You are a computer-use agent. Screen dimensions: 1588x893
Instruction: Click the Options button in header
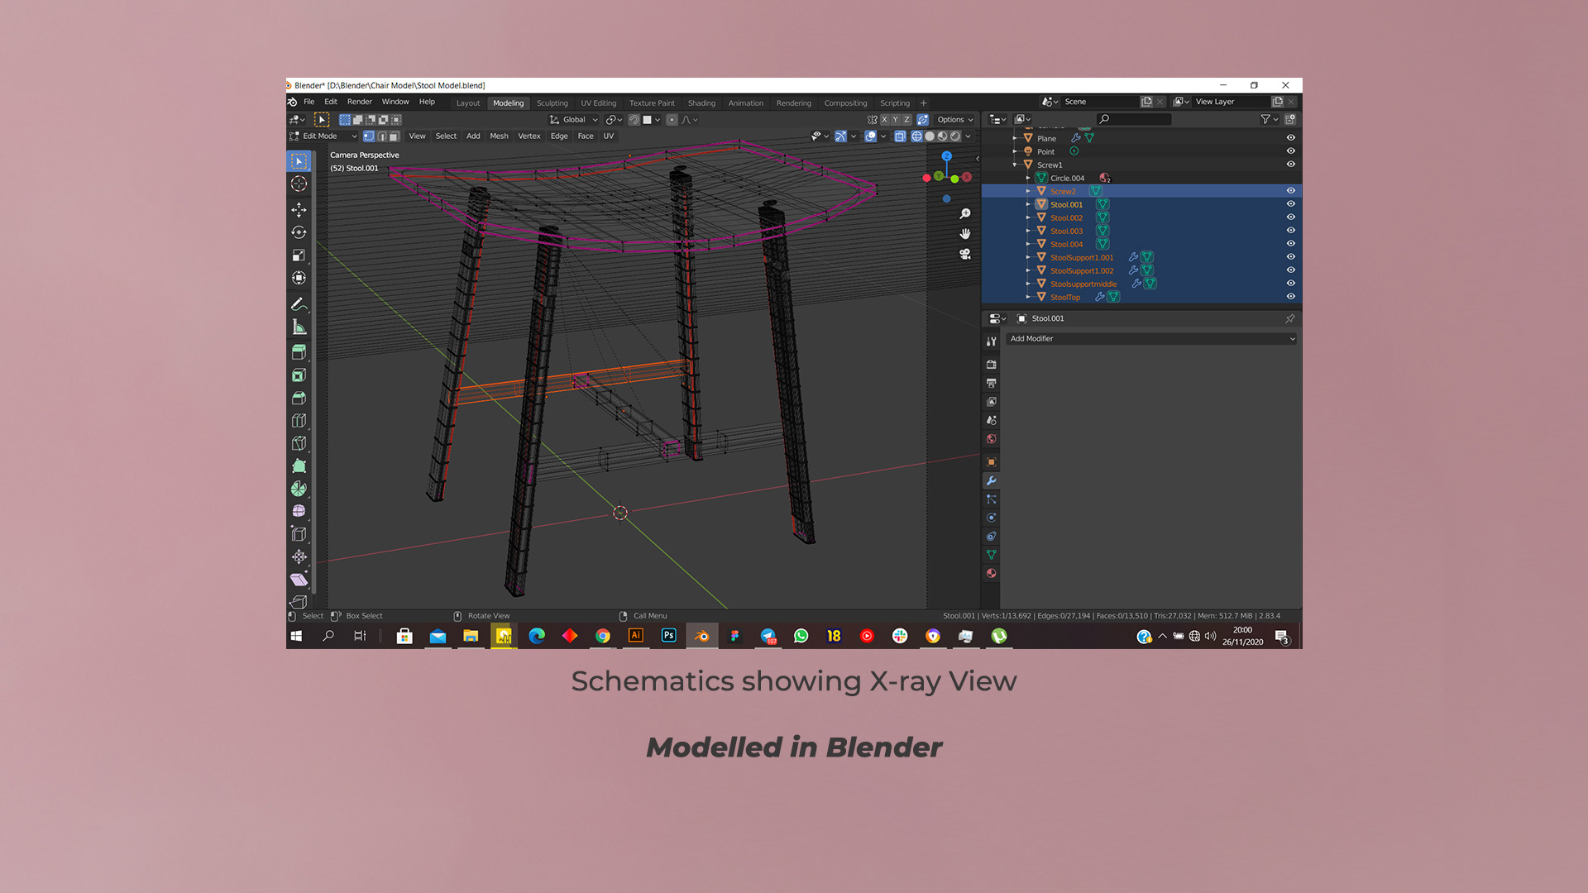click(954, 120)
